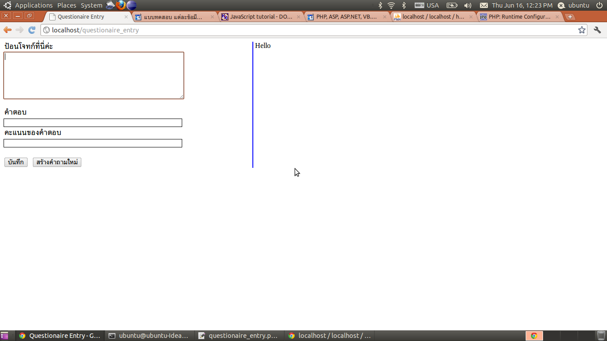This screenshot has height=341, width=607.
Task: Focus the question textarea under ป้อนโจทก์ที่นี่ค่ะ
Action: pyautogui.click(x=94, y=75)
